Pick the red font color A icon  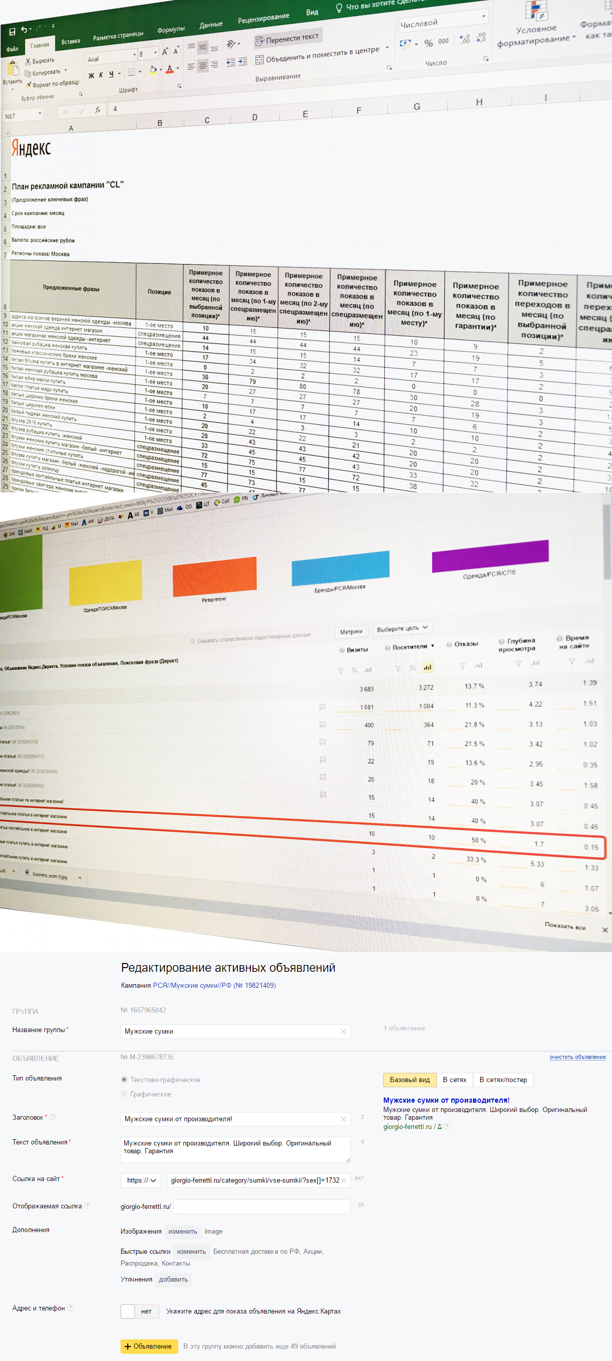coord(169,69)
